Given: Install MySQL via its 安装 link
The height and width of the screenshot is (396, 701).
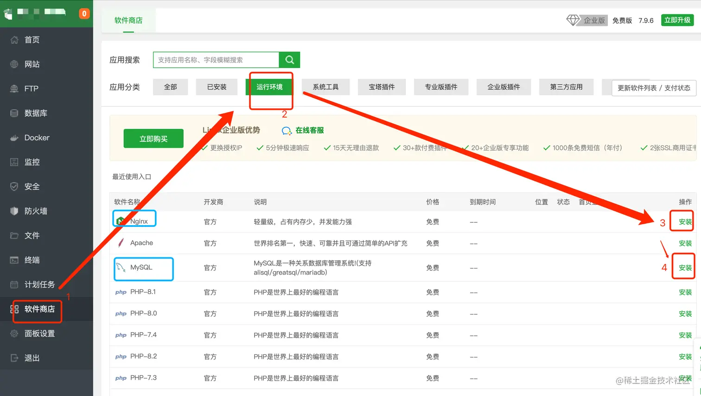Looking at the screenshot, I should [x=685, y=268].
